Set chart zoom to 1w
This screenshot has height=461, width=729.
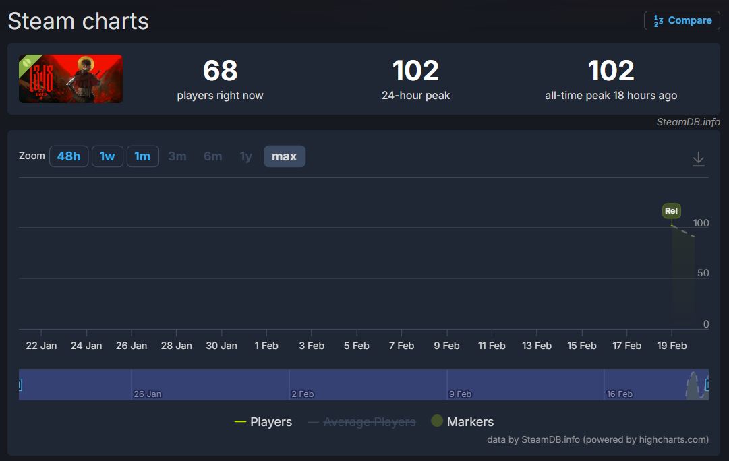[107, 156]
